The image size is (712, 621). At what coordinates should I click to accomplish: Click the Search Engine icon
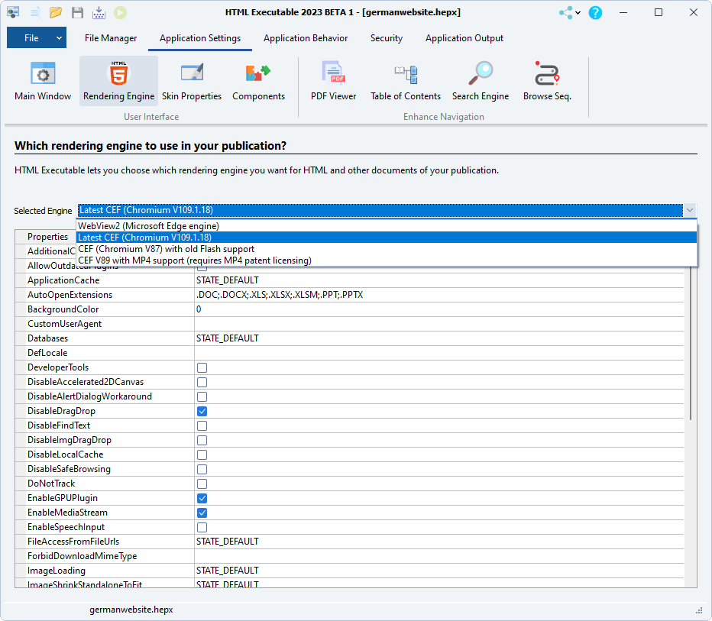click(x=481, y=80)
